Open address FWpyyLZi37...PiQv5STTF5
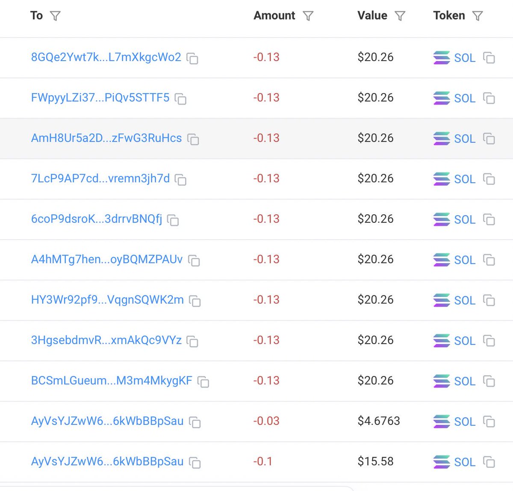 [x=100, y=98]
